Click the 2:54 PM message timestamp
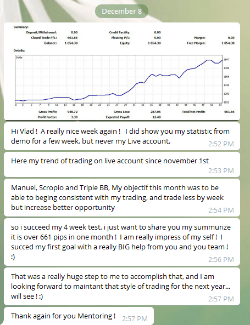Viewport: 250px width, 325px height. pos(221,210)
